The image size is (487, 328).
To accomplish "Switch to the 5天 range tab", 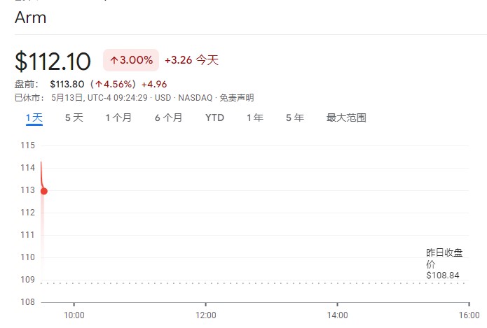I will coord(74,117).
